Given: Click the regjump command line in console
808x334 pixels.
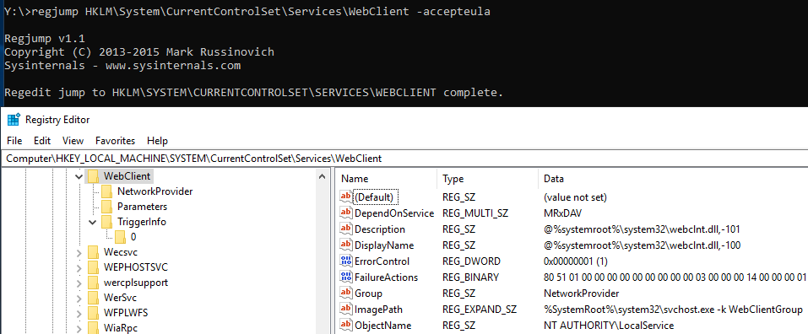Looking at the screenshot, I should [x=247, y=12].
